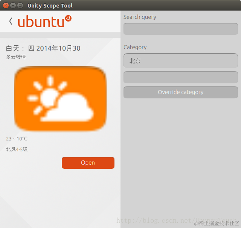Image resolution: width=241 pixels, height=228 pixels.
Task: Click the partly cloudy weather image
Action: (60, 99)
